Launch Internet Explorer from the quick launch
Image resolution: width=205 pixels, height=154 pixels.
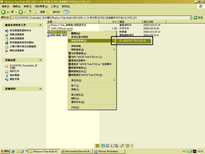(x=13, y=151)
